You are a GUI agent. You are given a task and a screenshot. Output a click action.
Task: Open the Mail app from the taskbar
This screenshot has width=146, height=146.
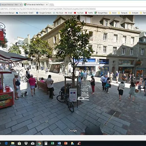coord(33,143)
